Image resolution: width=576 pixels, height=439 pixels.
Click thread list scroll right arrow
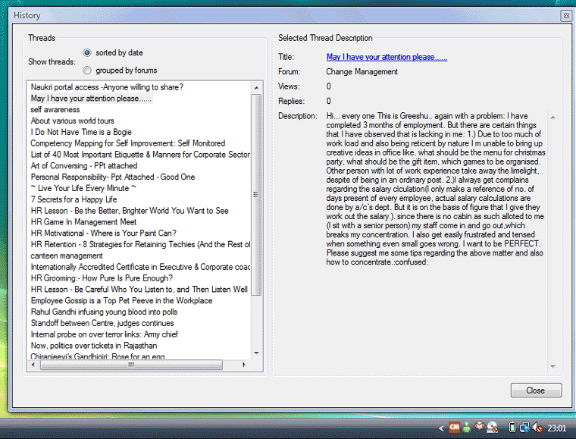pos(244,365)
